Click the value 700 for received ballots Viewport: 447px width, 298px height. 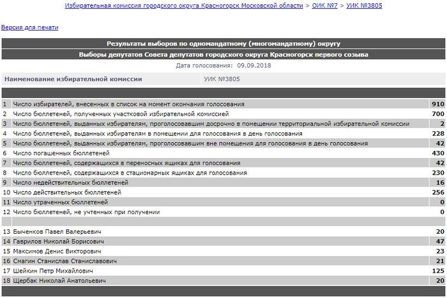(437, 113)
